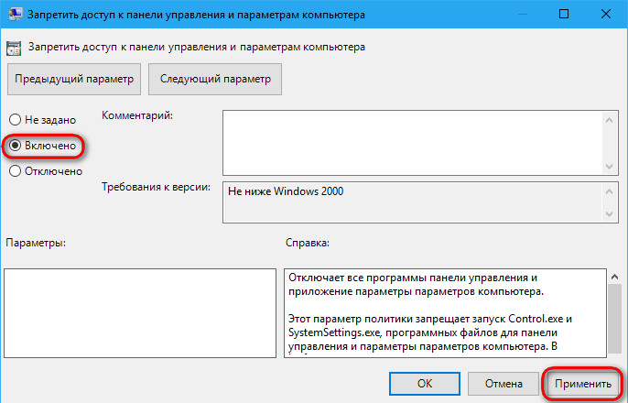Screen dimensions: 628x403
Task: Go to 'Предыдущий параметр'
Action: pos(74,79)
